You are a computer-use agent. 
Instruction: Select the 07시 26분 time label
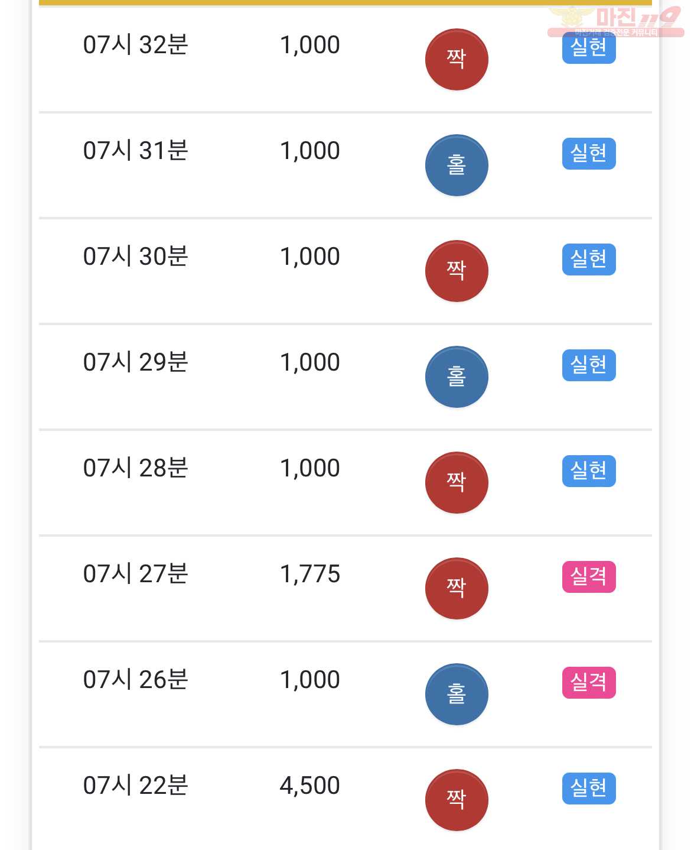click(136, 680)
